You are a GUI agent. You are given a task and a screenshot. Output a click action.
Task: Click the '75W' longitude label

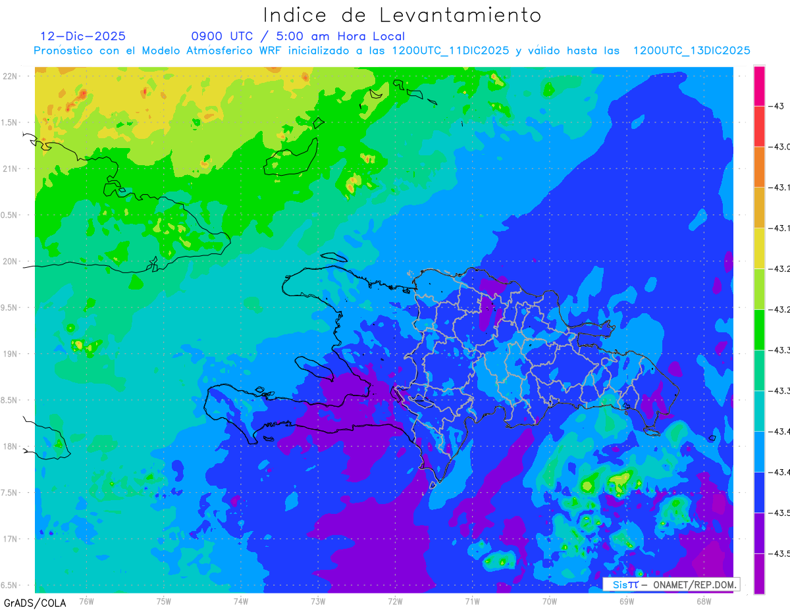pos(164,601)
